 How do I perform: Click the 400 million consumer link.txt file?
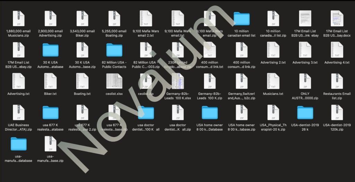coord(210,50)
